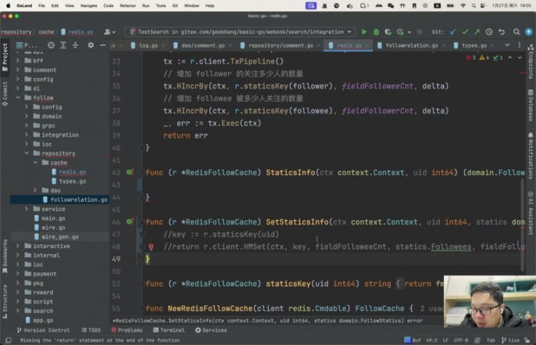Open the Database tool window
Screen dimensions: 536x345
pos(530,105)
